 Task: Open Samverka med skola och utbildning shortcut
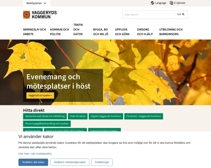[45, 116]
